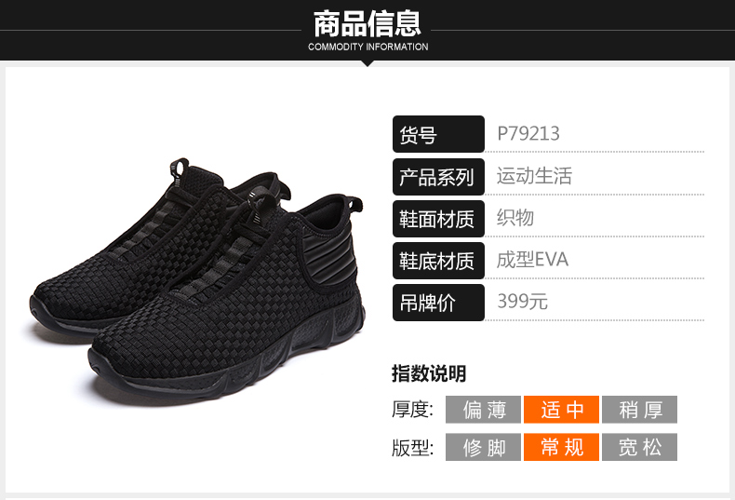Screen dimensions: 735x500
Task: Select the 稍厚 thickness option
Action: (x=640, y=410)
